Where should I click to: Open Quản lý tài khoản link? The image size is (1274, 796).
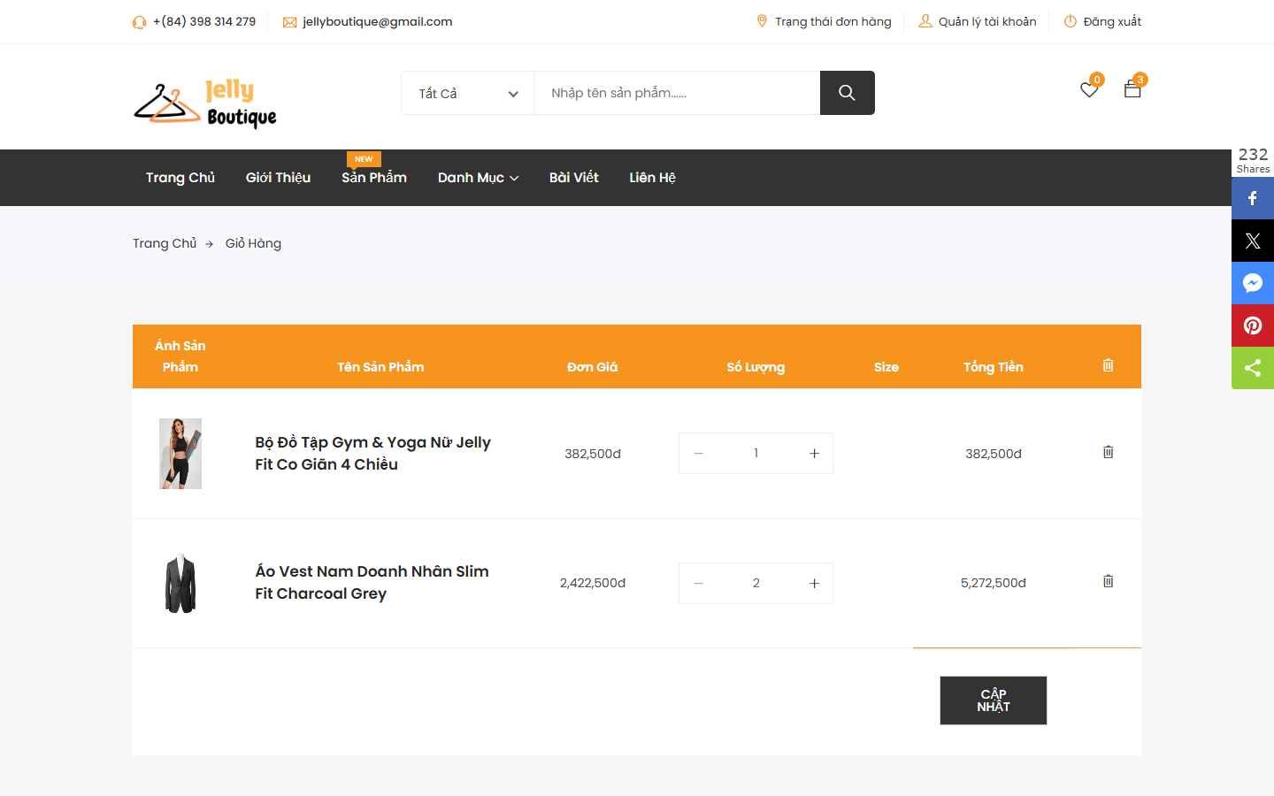point(978,21)
